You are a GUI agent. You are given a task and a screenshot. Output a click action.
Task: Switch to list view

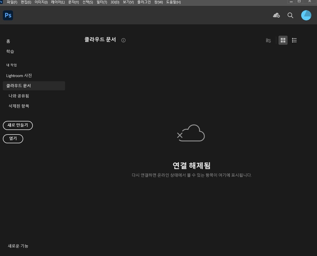pos(294,40)
